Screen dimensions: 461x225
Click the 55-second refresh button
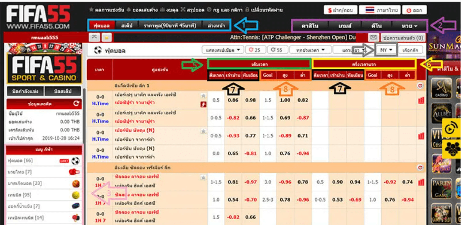pos(277,50)
